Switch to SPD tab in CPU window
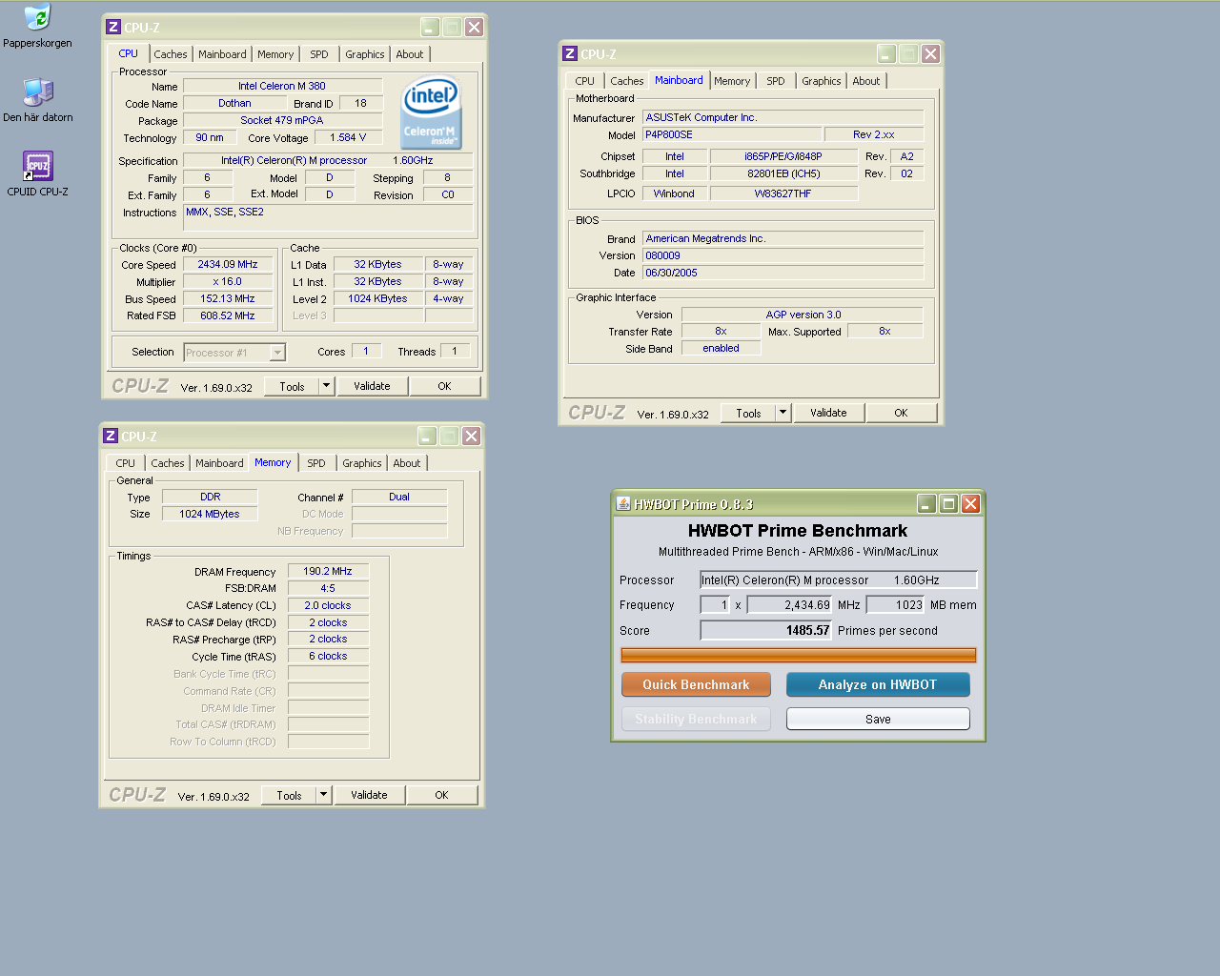The width and height of the screenshot is (1220, 976). click(x=319, y=54)
